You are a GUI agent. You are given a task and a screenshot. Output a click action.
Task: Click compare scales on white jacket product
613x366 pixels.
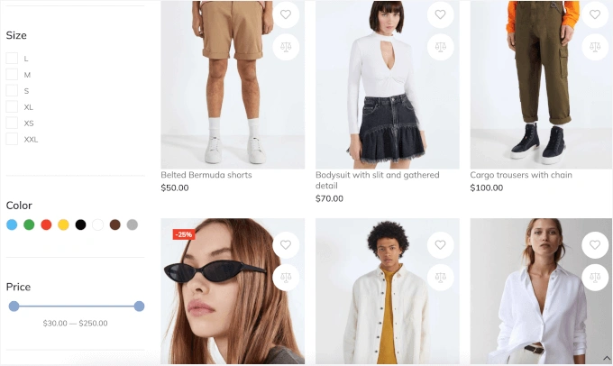tap(440, 278)
